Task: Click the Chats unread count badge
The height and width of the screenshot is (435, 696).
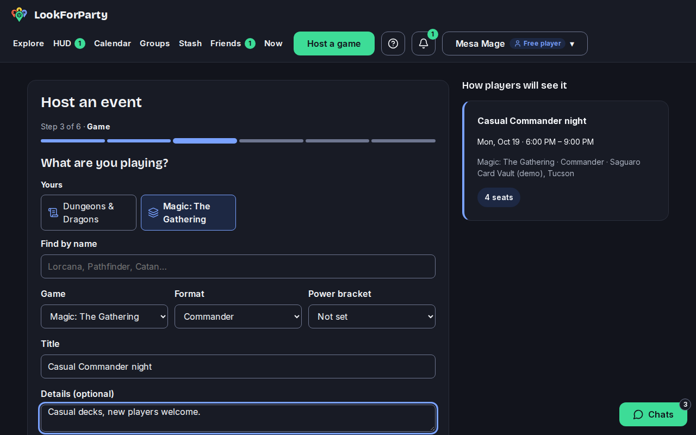Action: tap(685, 405)
